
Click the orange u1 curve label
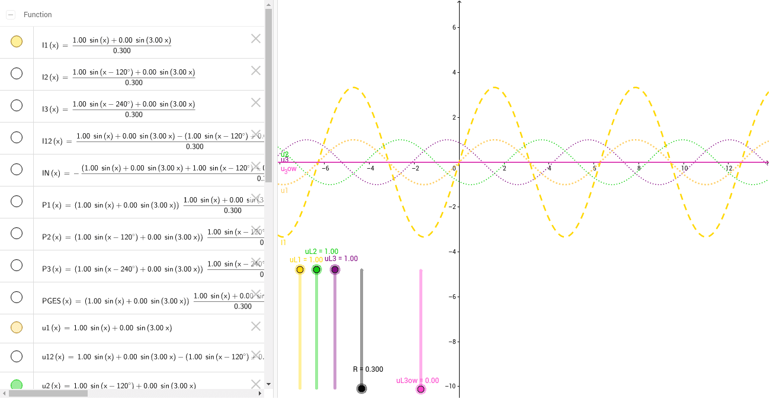(284, 191)
